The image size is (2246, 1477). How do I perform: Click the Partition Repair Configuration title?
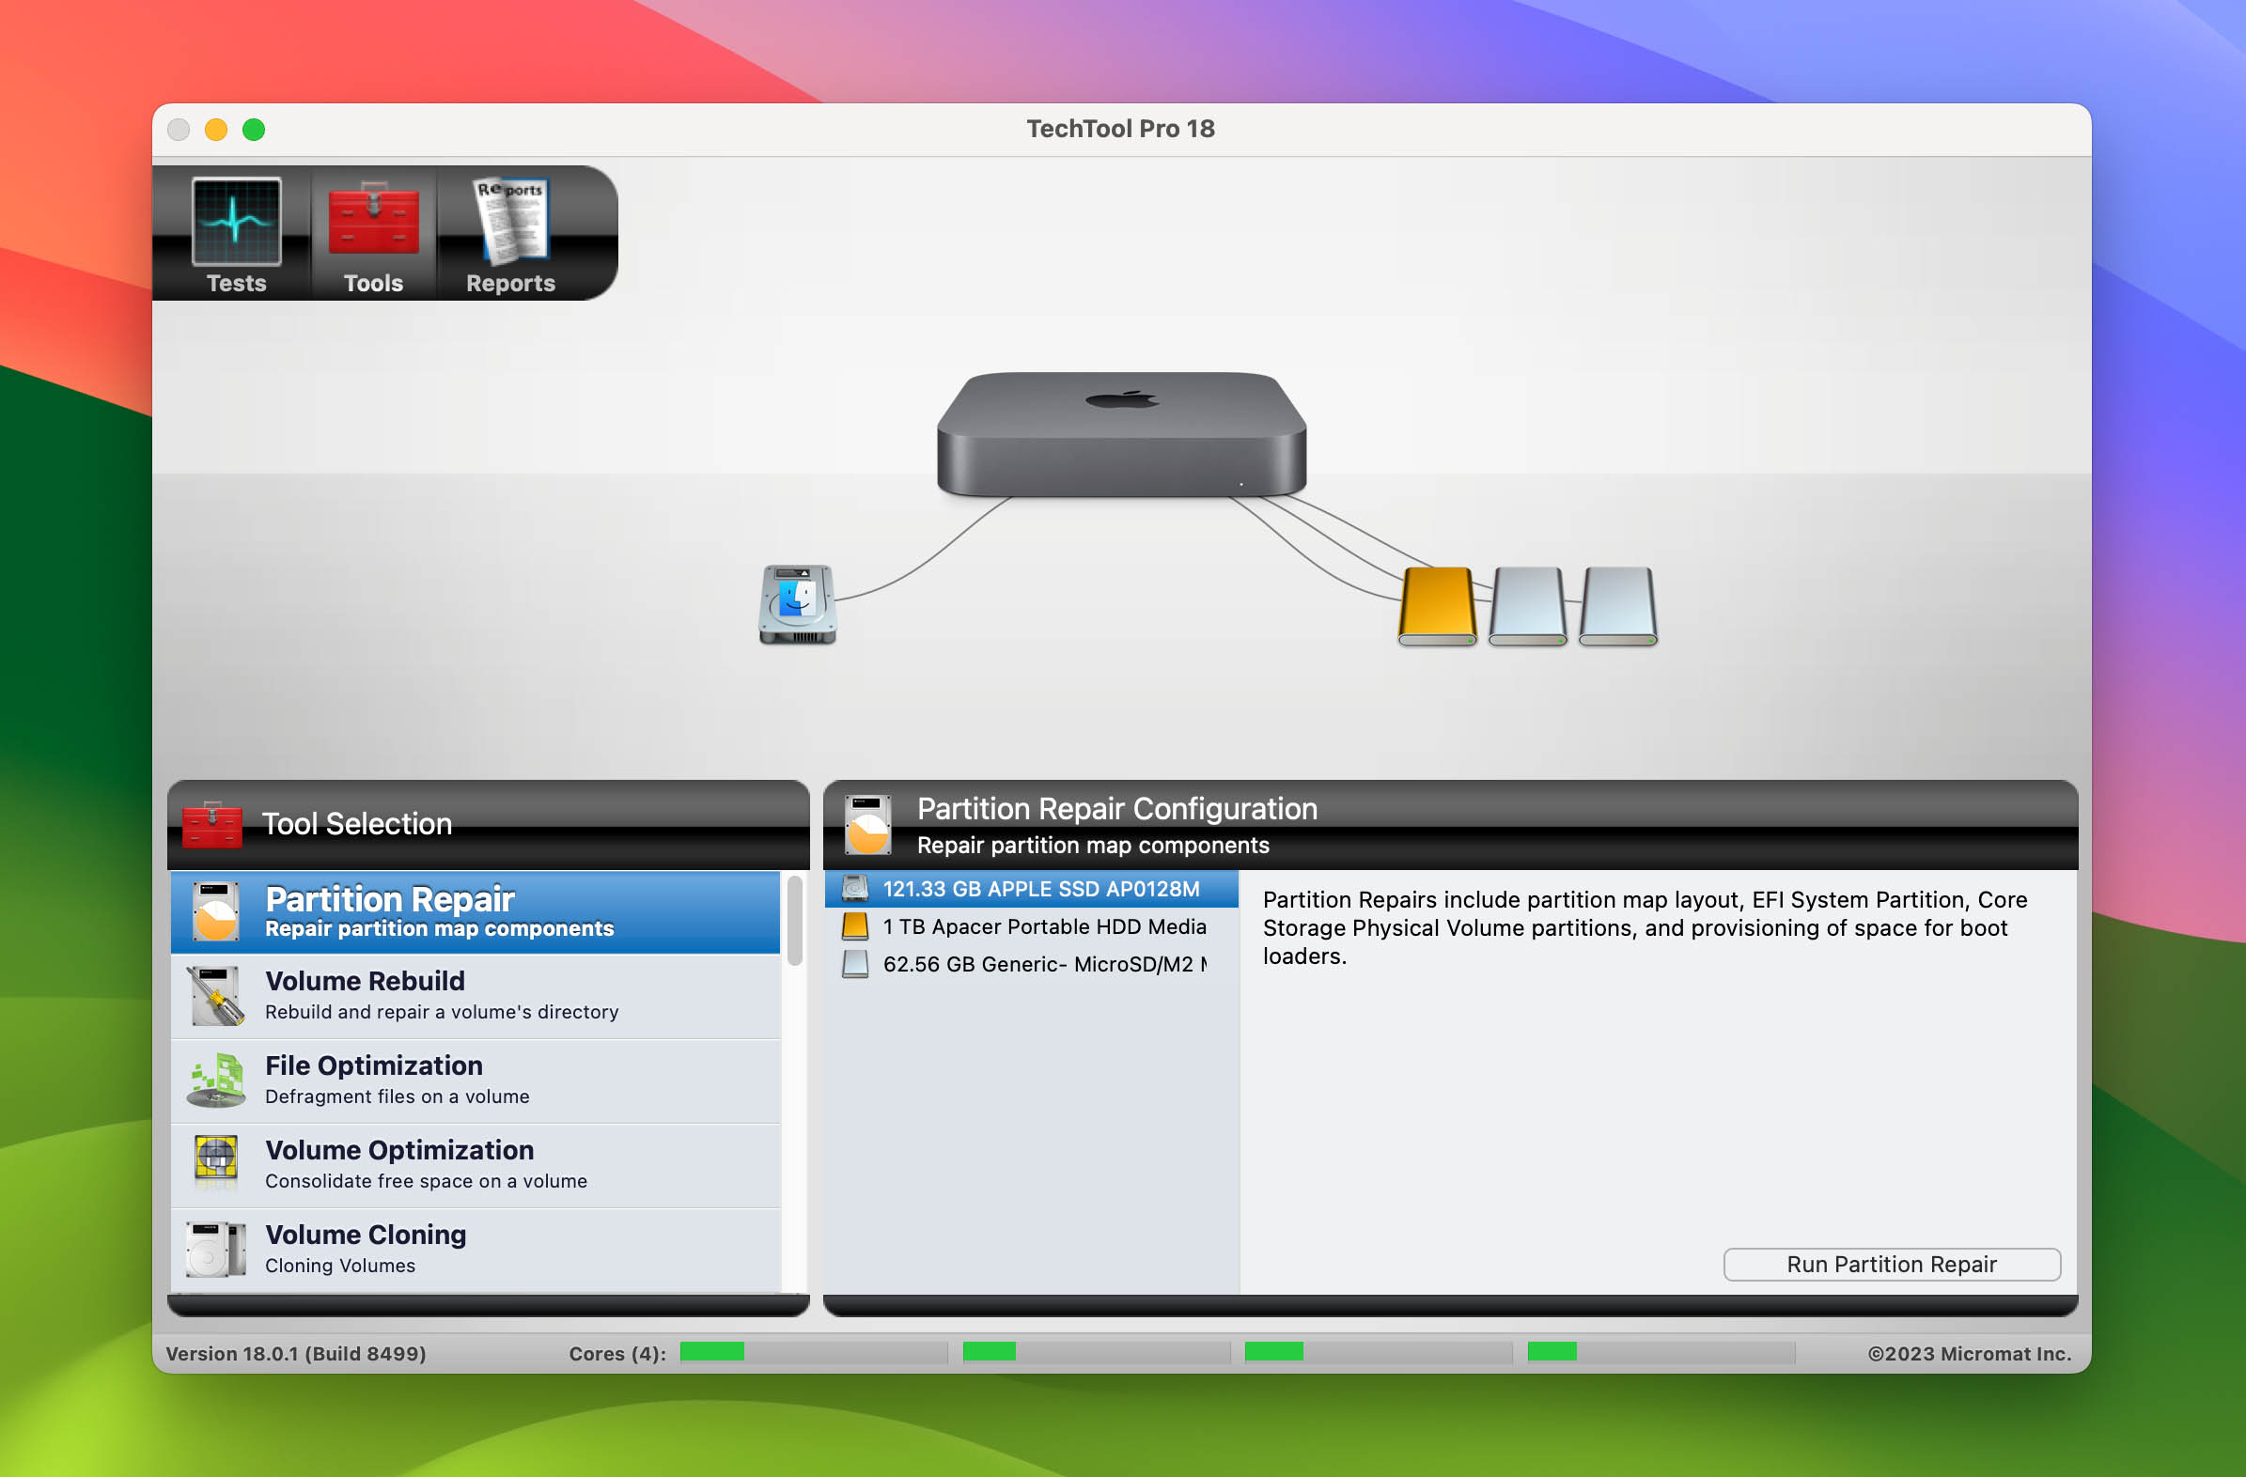pos(1117,809)
